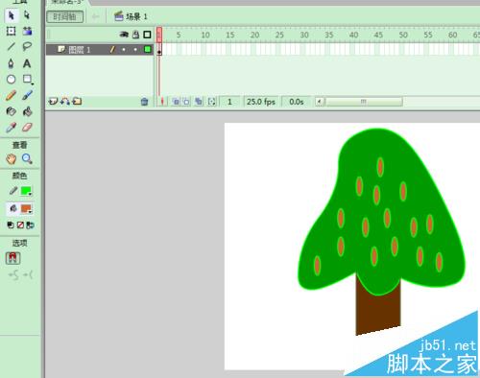Open the orange fill color swatch
The height and width of the screenshot is (378, 480).
(26, 209)
